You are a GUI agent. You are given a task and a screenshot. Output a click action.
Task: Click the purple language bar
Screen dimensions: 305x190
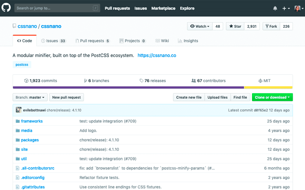coord(128,87)
